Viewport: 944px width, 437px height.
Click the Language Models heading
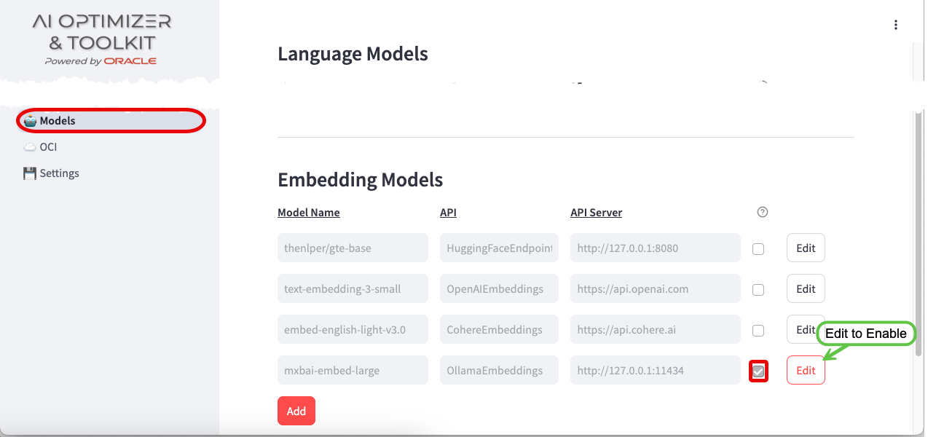pos(353,54)
